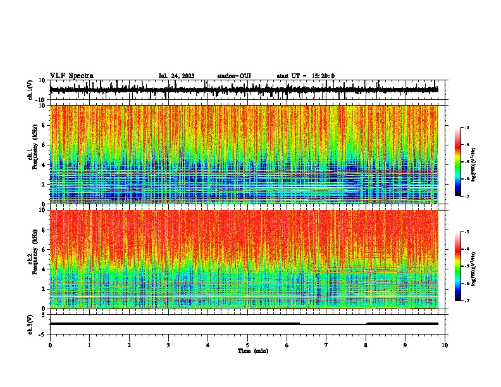Screen dimensions: 501x387
Task: Click time axis tick label "5"
Action: pos(247,345)
